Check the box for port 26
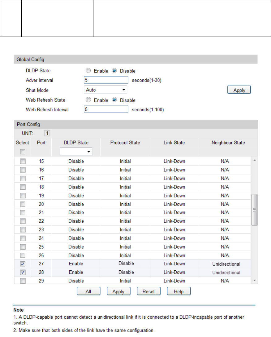The height and width of the screenshot is (337, 271). tap(23, 255)
